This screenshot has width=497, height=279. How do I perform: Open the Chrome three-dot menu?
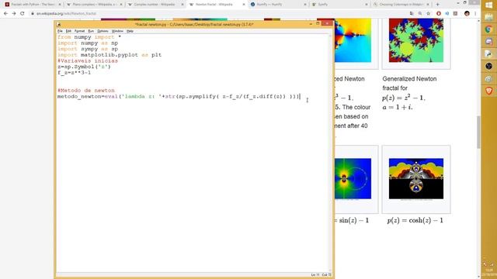click(475, 14)
